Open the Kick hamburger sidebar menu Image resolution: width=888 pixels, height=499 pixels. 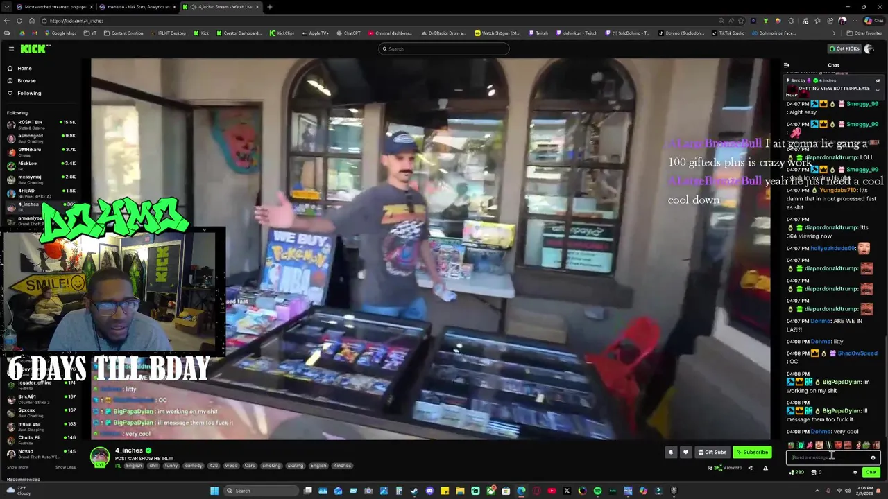[x=11, y=49]
